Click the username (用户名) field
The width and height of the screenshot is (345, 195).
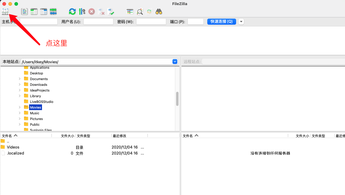tap(98, 22)
